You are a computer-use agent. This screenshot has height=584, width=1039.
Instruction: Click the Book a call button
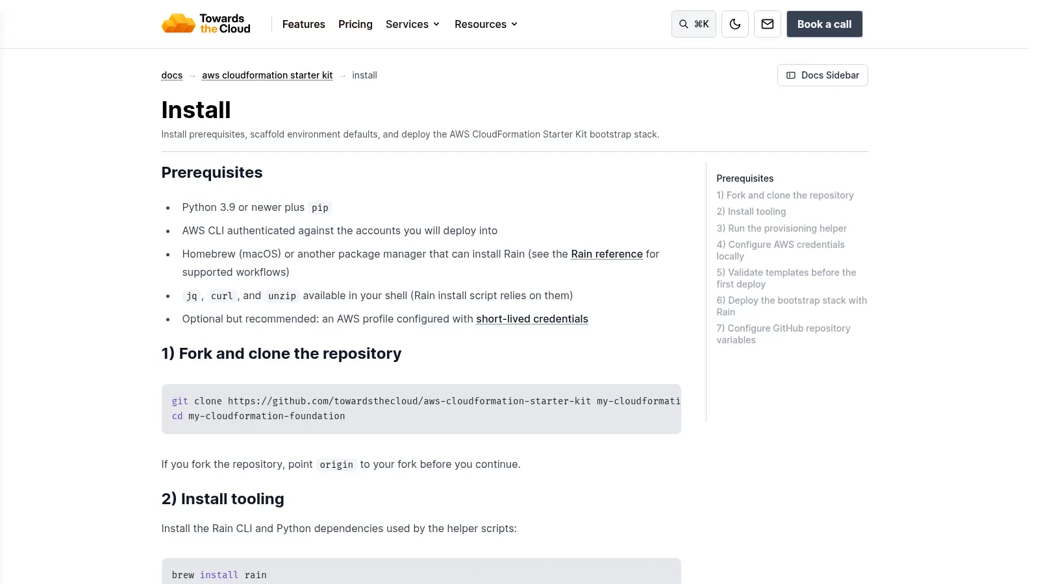click(824, 24)
